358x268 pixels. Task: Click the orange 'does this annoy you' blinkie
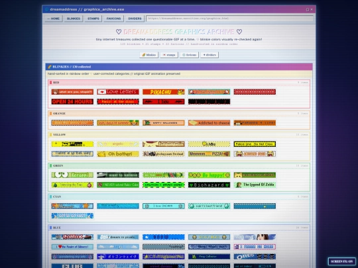(72, 123)
